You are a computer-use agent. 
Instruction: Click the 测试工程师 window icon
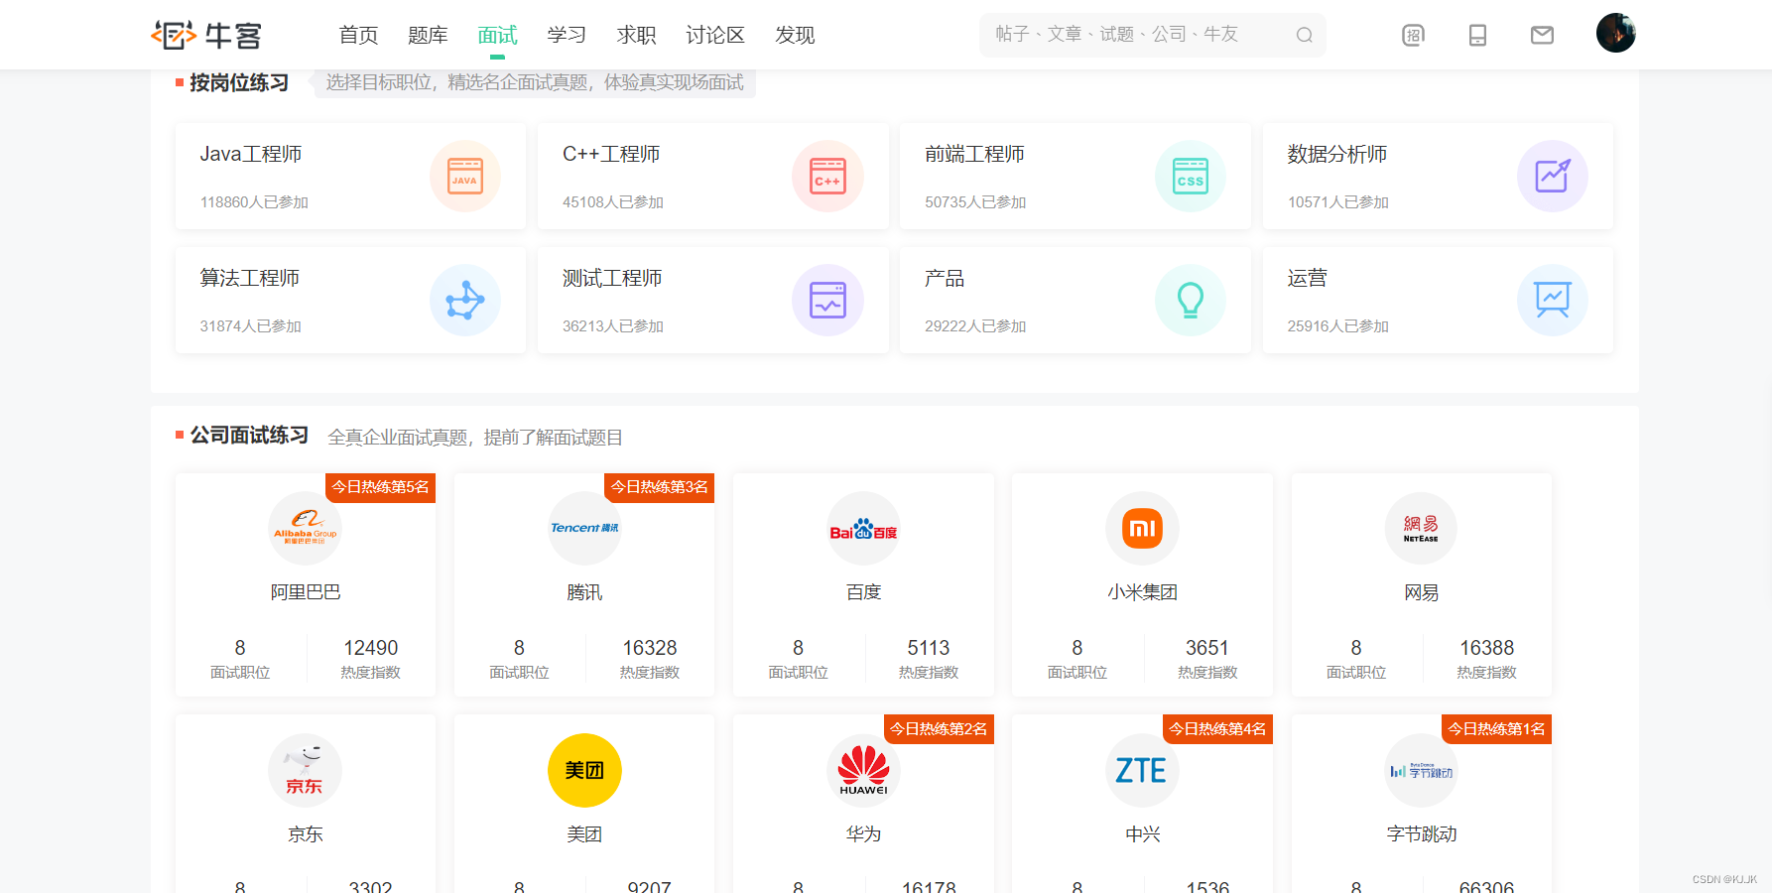[827, 300]
